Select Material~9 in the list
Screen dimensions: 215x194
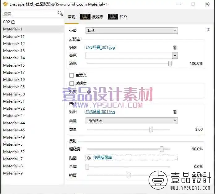point(33,173)
